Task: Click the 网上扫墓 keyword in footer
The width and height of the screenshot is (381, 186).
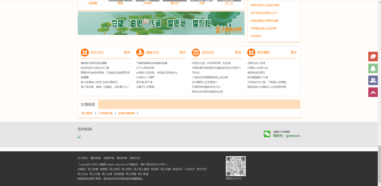Action: click(166, 169)
